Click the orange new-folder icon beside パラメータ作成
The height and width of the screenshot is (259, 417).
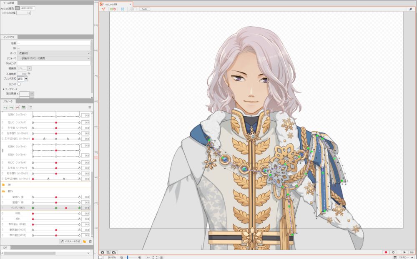coord(84,242)
